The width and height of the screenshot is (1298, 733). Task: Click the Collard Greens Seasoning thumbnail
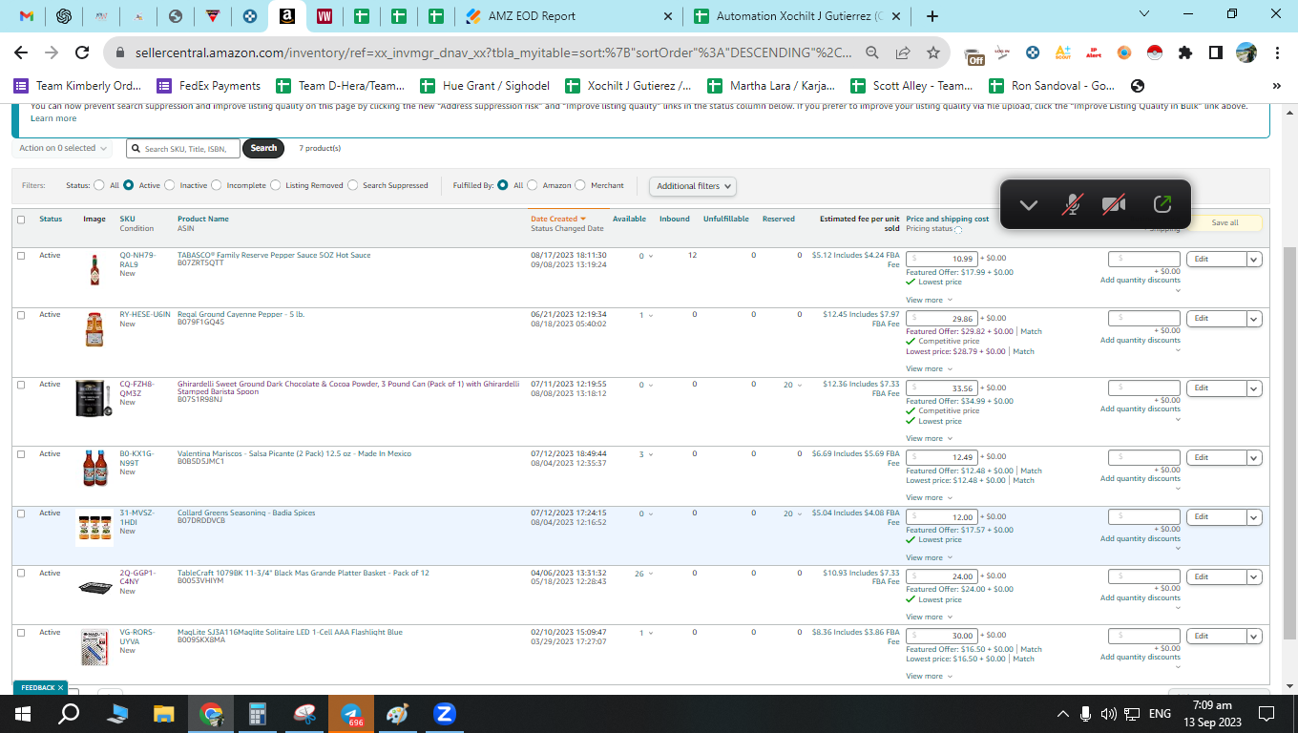pos(94,528)
